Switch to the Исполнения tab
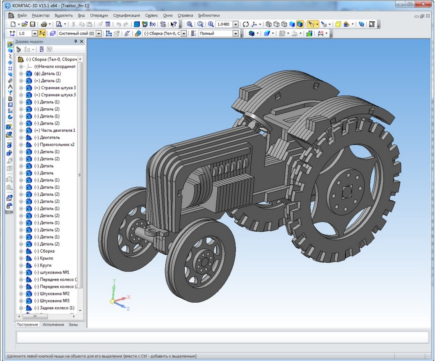 [x=53, y=324]
